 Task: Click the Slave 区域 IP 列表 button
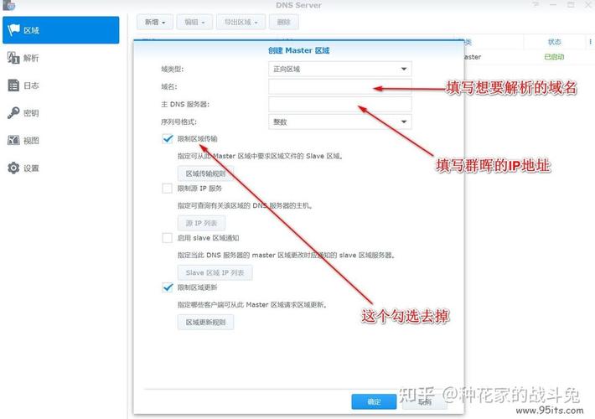tap(215, 272)
